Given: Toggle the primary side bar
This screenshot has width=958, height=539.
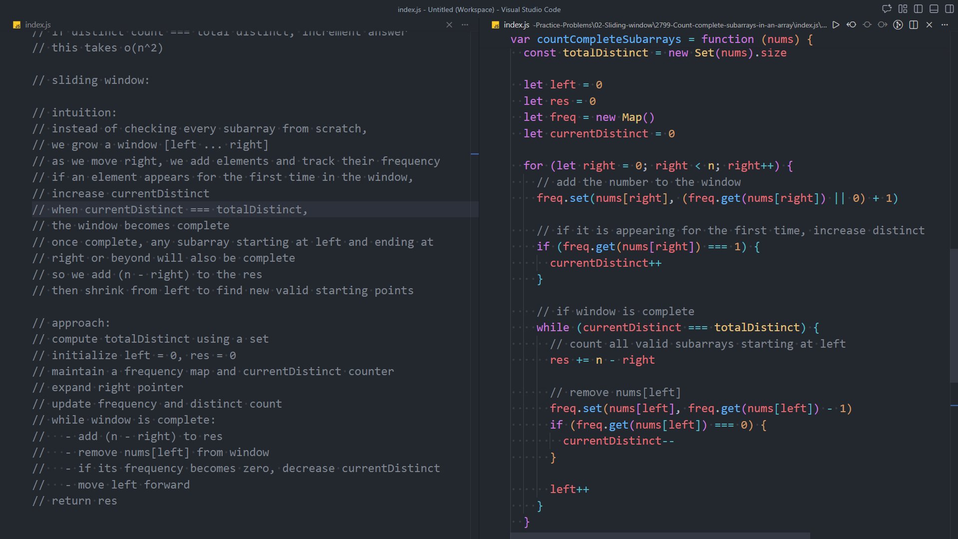Looking at the screenshot, I should 918,9.
